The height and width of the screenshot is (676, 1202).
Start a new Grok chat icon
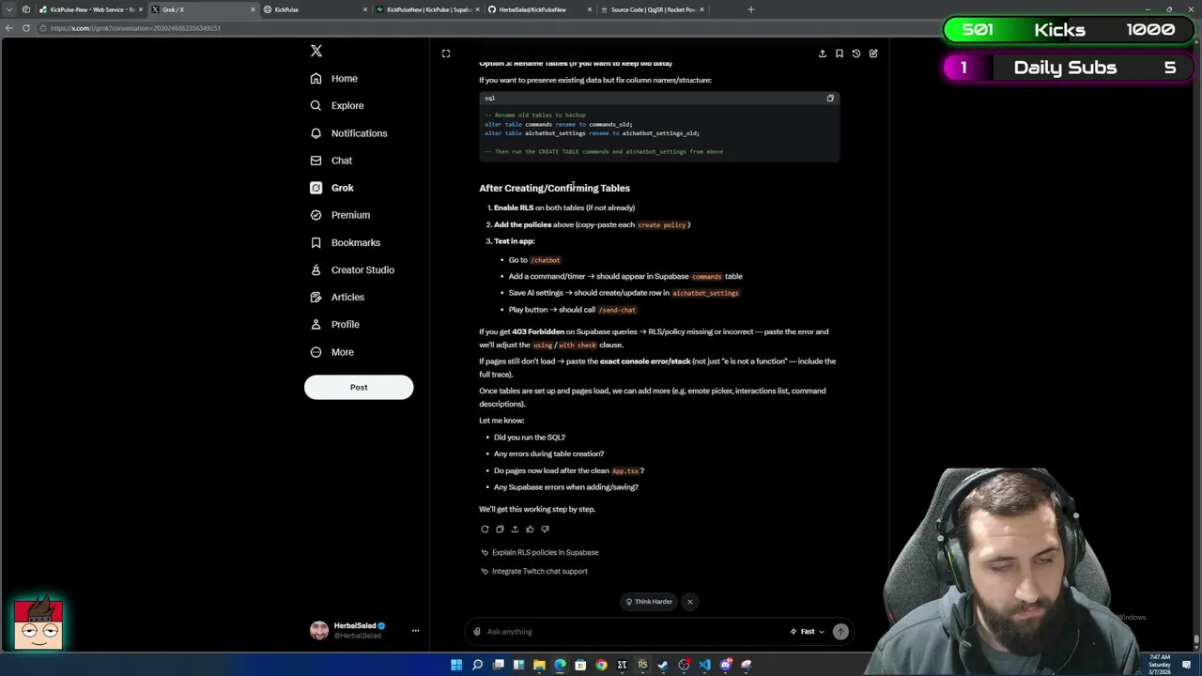click(x=873, y=54)
